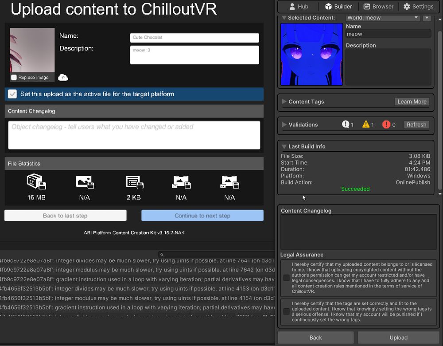This screenshot has height=346, width=443.
Task: Click the Description field with meow :3
Action: [x=194, y=55]
